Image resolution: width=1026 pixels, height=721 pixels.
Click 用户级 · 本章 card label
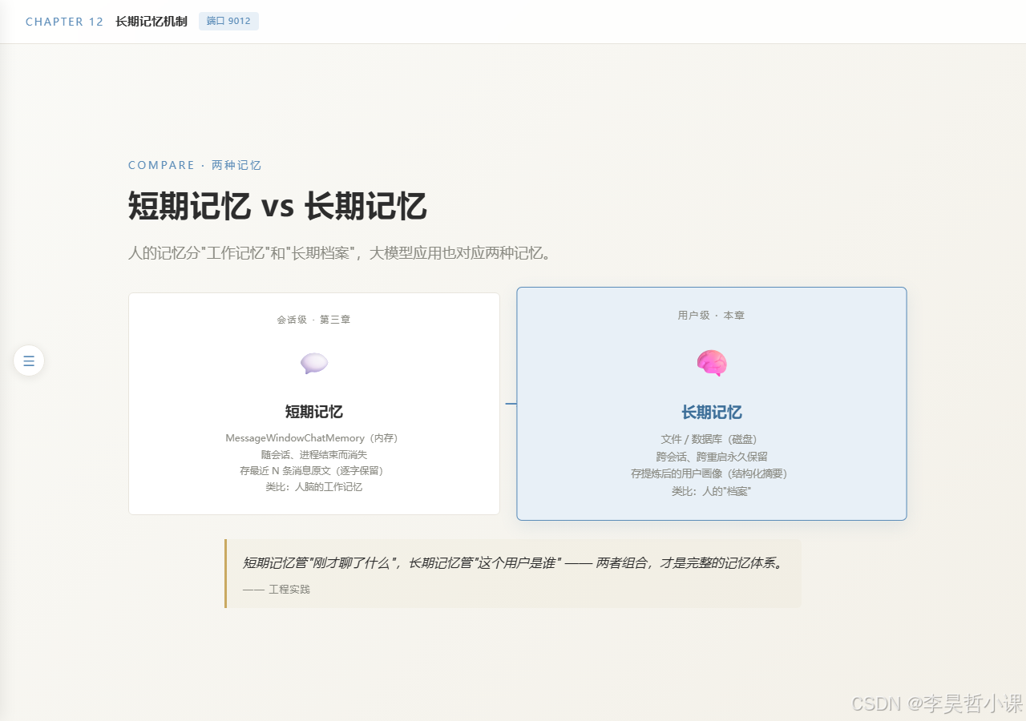click(x=712, y=316)
